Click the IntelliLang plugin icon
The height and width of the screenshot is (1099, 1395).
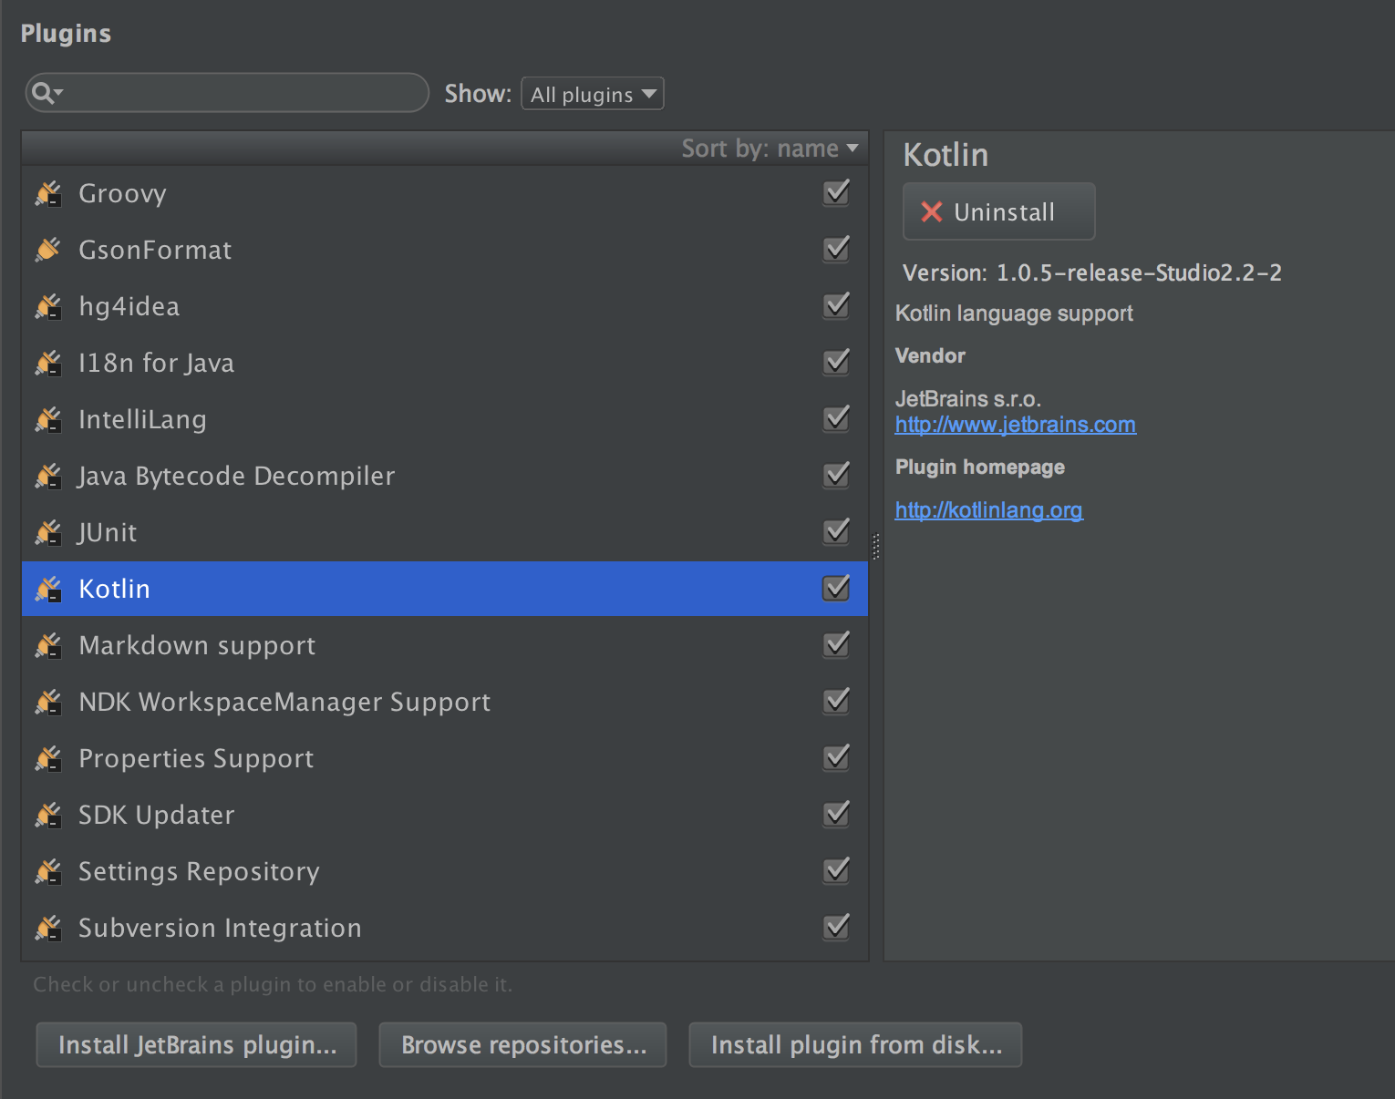click(48, 419)
